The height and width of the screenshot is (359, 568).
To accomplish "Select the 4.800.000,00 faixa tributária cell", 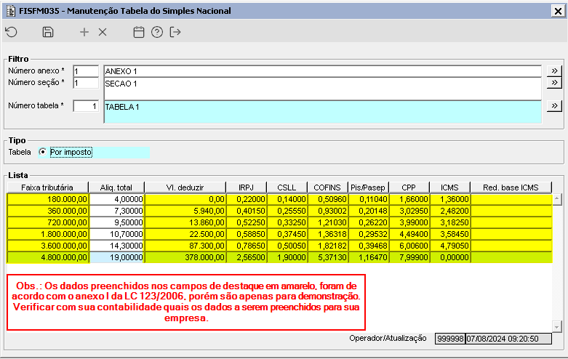I will (48, 257).
